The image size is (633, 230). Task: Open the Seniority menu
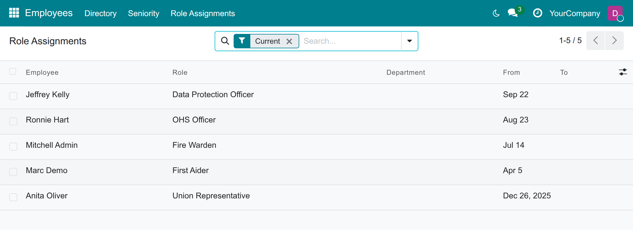point(144,14)
